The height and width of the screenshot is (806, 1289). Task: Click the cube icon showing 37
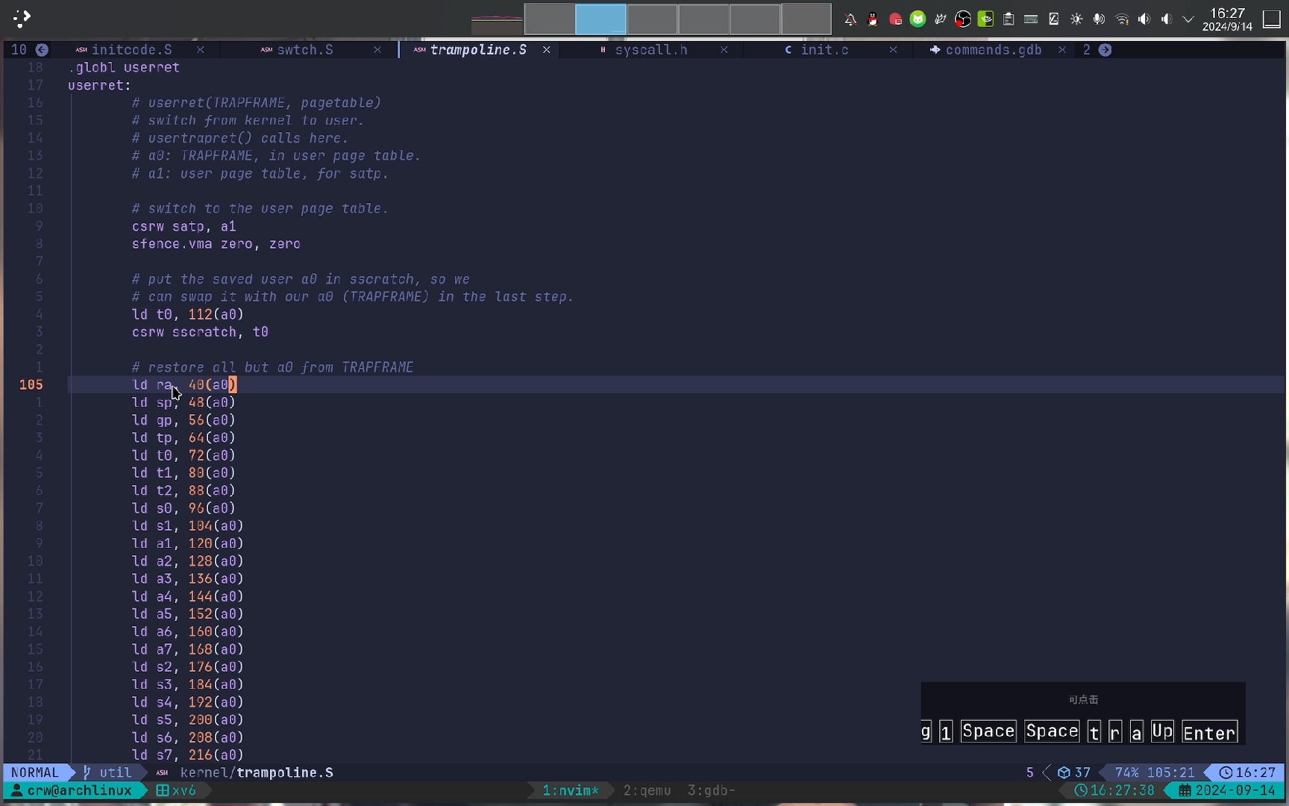1064,773
